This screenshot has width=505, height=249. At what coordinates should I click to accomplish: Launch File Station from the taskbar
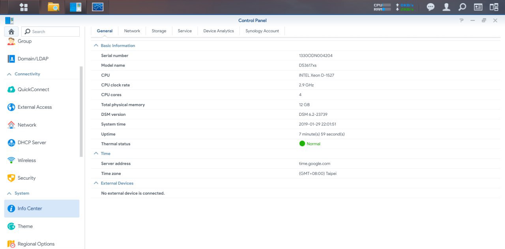pyautogui.click(x=53, y=7)
